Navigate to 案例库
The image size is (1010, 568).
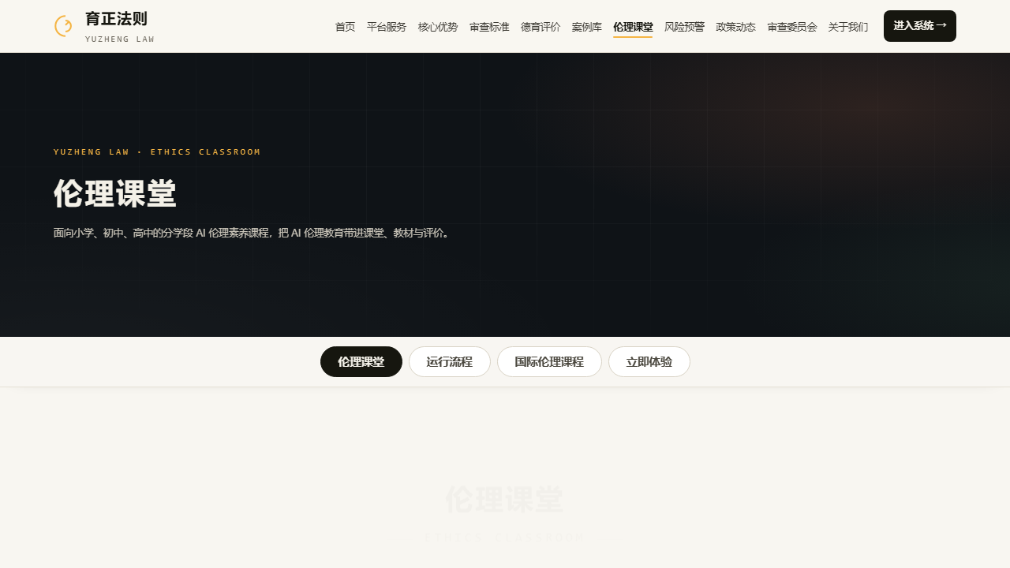point(587,27)
